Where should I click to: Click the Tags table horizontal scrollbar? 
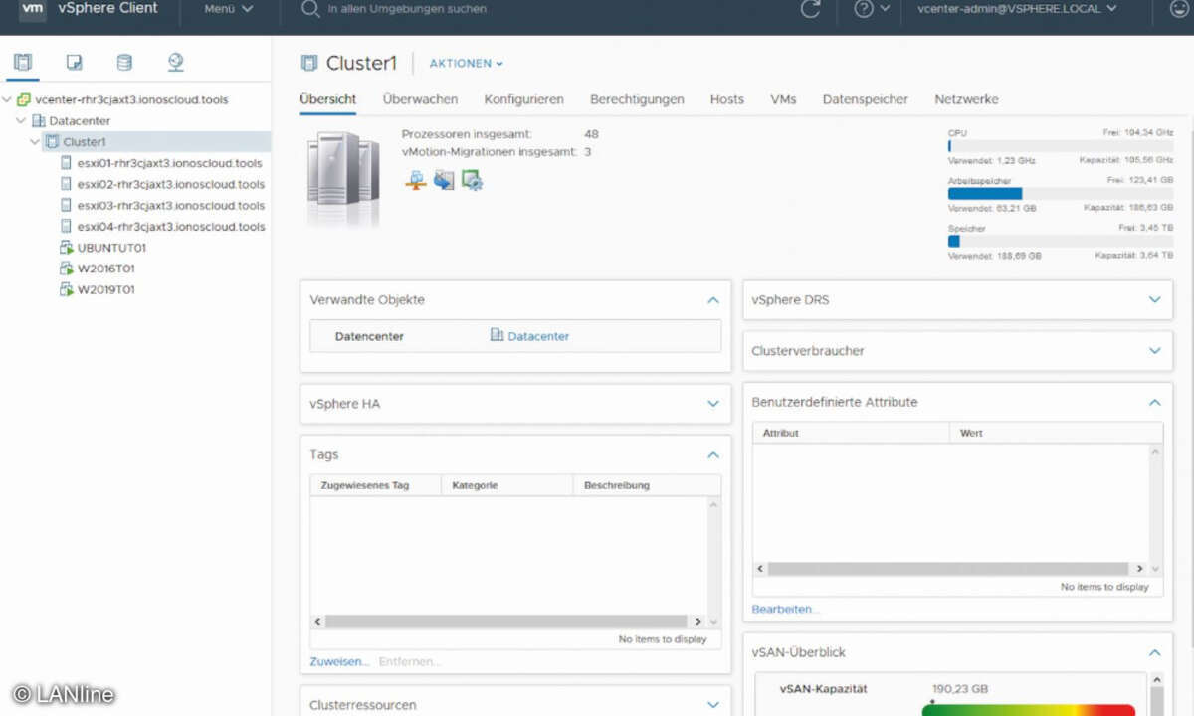point(508,621)
